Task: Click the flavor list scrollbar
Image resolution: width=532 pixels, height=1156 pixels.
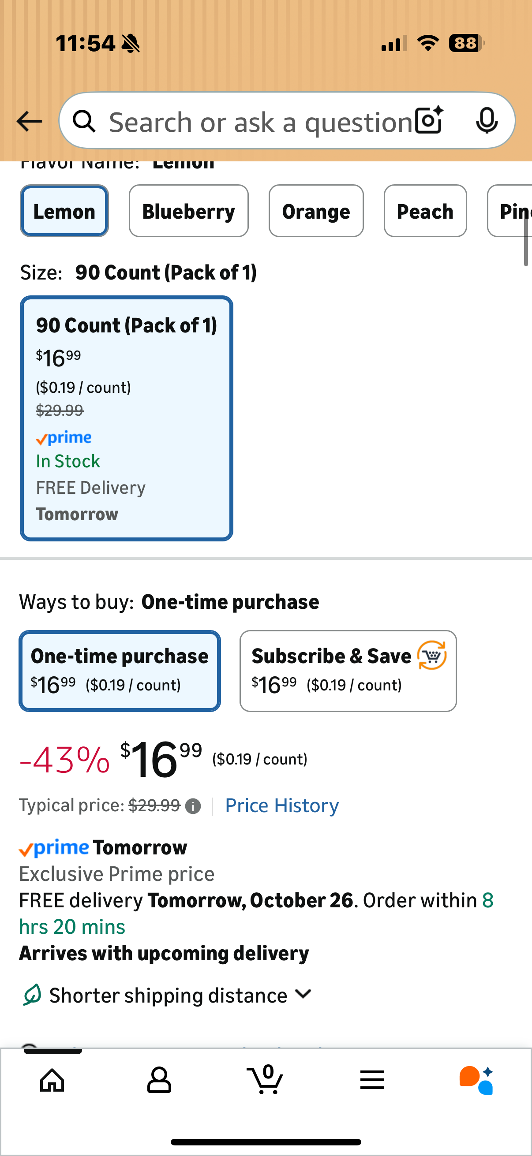Action: pyautogui.click(x=526, y=240)
